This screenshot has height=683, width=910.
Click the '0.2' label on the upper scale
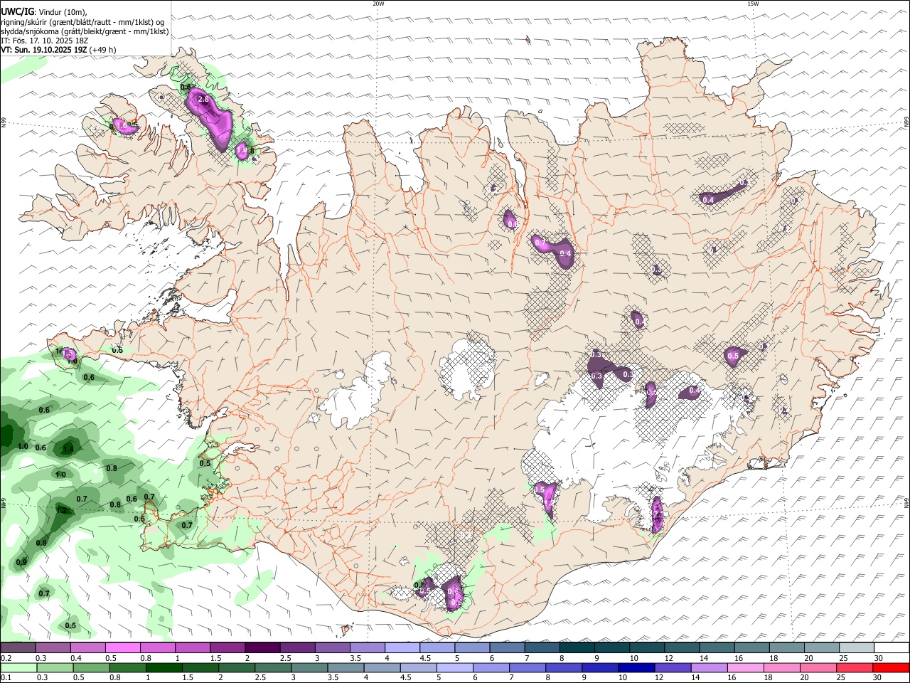coord(5,658)
